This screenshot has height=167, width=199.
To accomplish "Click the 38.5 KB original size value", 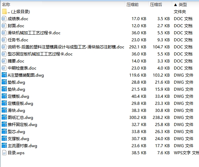I will [x=139, y=153].
